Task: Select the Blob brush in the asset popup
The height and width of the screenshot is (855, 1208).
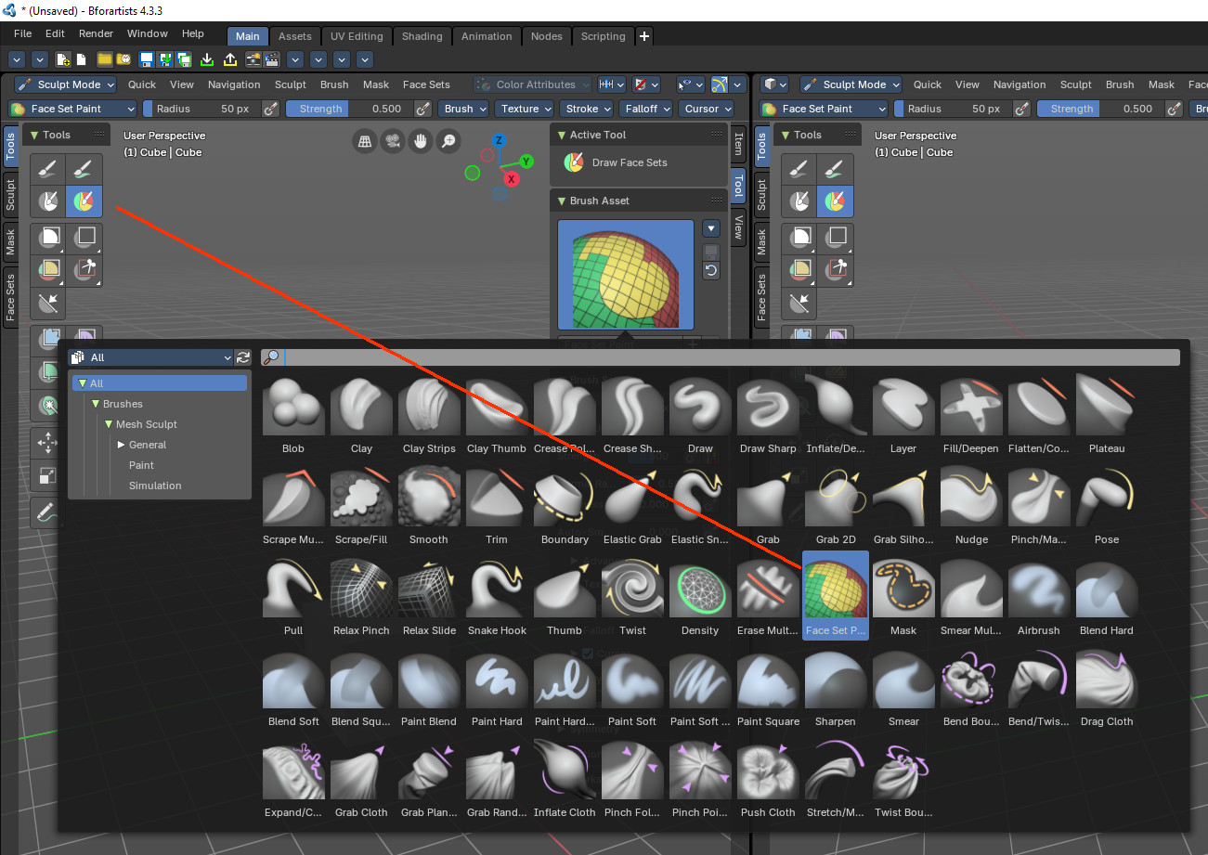Action: coord(293,413)
